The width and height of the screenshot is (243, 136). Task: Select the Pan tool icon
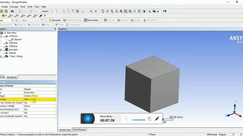[x=107, y=11]
